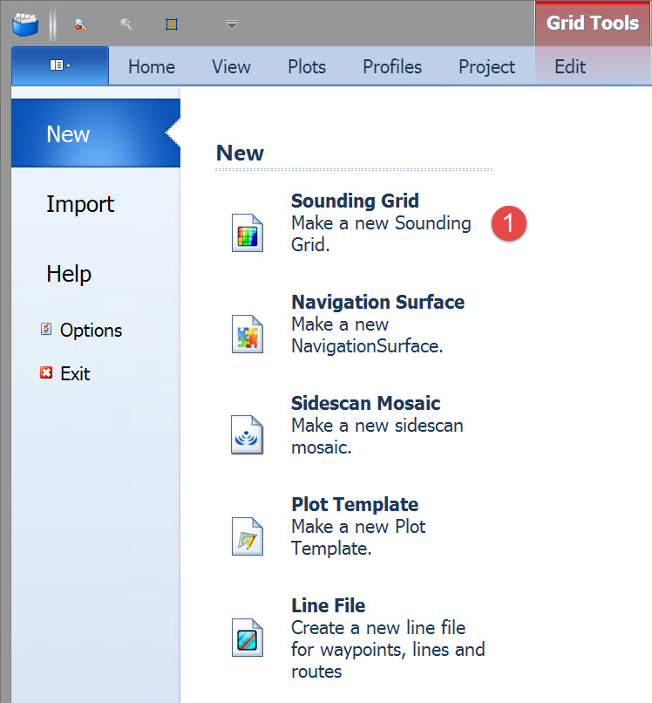
Task: Open the Profiles ribbon tab
Action: (x=392, y=66)
